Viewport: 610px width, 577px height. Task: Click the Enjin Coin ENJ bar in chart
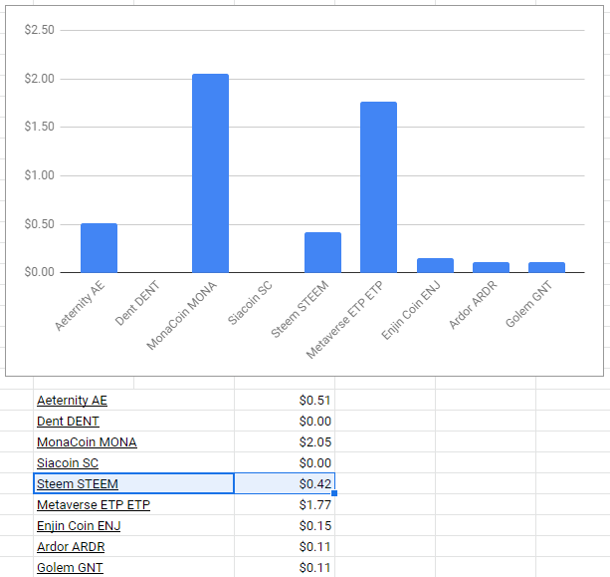435,265
